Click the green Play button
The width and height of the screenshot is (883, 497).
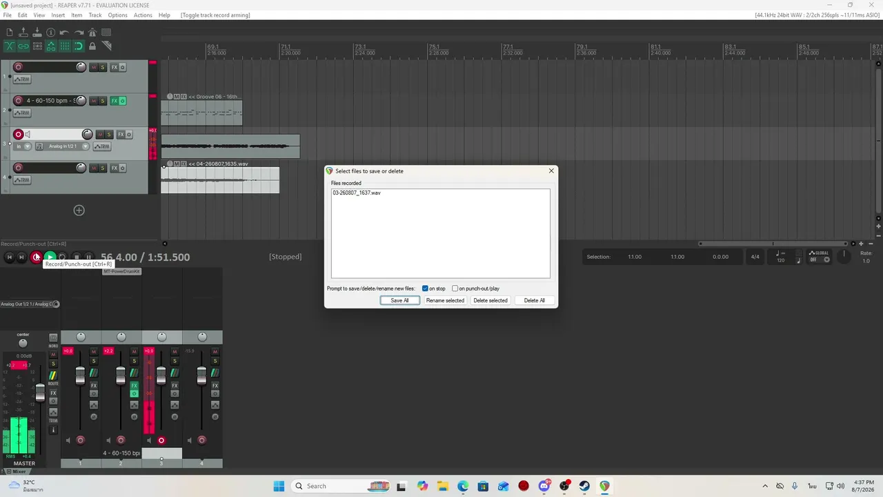(50, 257)
